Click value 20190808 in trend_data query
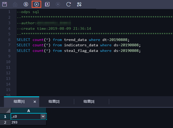Image resolution: width=173 pixels, height=128 pixels. (x=118, y=40)
